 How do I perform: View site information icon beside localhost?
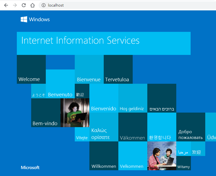pos(44,5)
